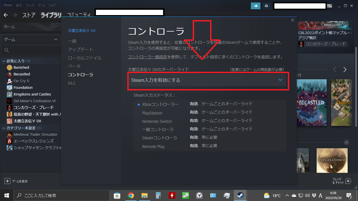358x201 pixels.
Task: Select コントローラ in properties sidebar
Action: click(81, 75)
